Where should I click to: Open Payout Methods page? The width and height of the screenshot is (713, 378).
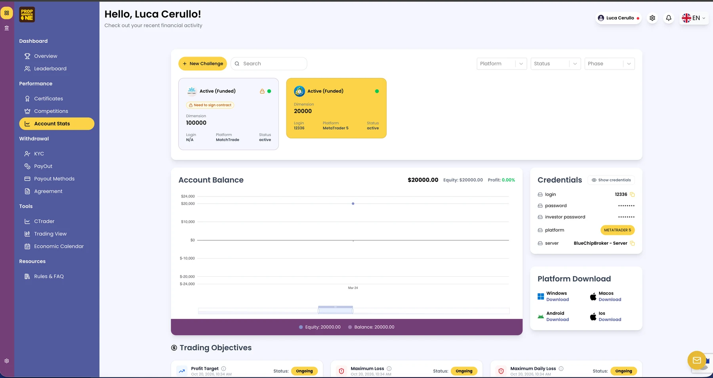(54, 179)
